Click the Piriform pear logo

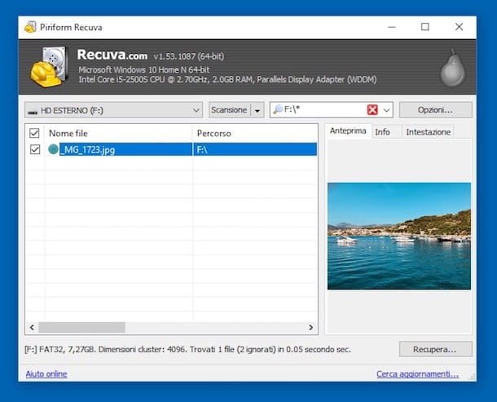tap(453, 68)
